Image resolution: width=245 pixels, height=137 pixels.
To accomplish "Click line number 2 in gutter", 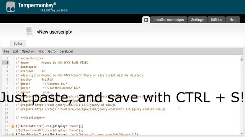I will (7, 62).
